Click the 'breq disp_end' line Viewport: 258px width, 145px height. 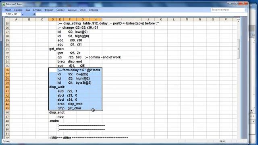pyautogui.click(x=70, y=62)
